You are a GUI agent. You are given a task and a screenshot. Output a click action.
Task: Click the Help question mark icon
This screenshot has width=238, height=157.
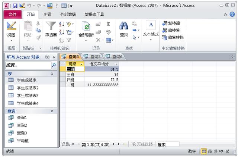pos(232,14)
